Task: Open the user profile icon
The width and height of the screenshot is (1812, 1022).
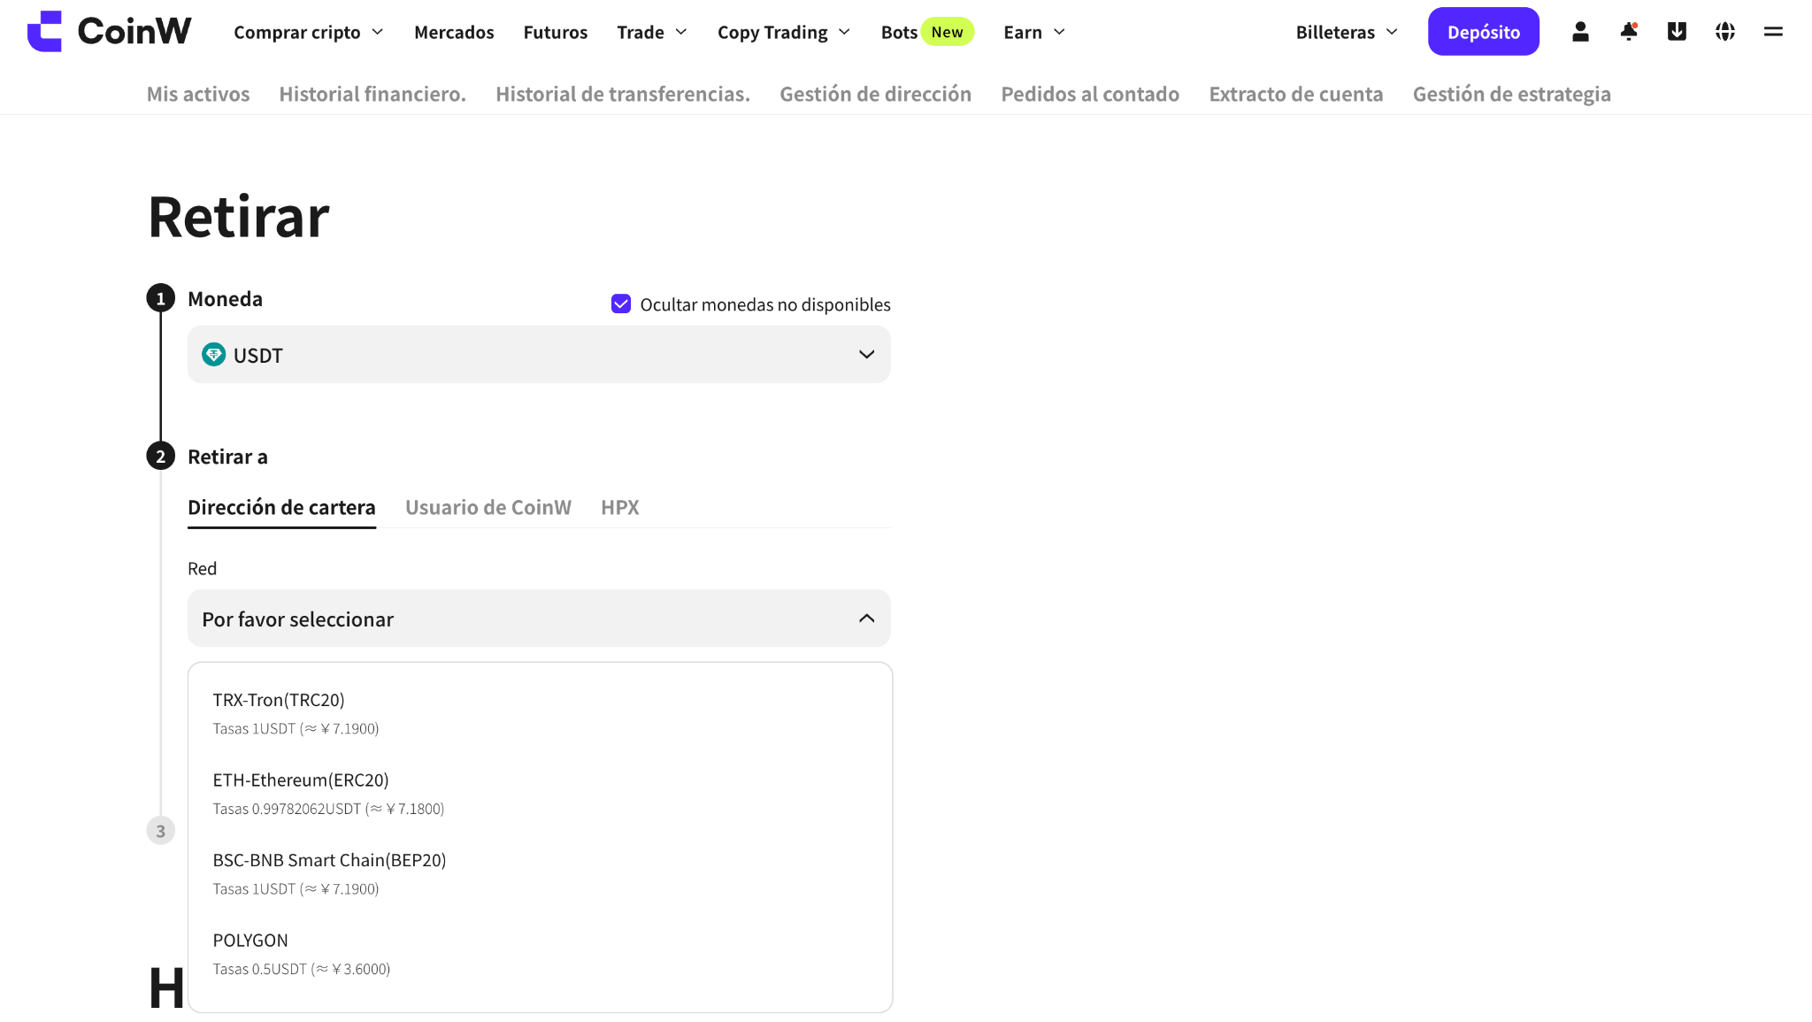Action: point(1580,32)
